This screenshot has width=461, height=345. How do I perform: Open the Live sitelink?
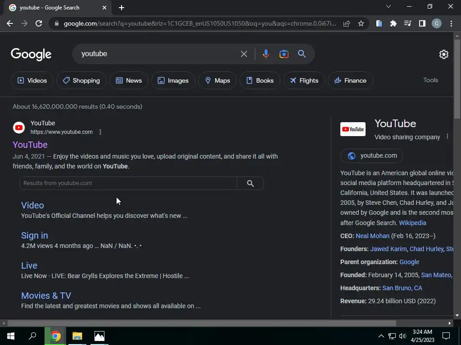click(29, 265)
